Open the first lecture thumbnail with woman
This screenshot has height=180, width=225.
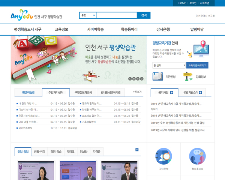pyautogui.click(x=36, y=170)
